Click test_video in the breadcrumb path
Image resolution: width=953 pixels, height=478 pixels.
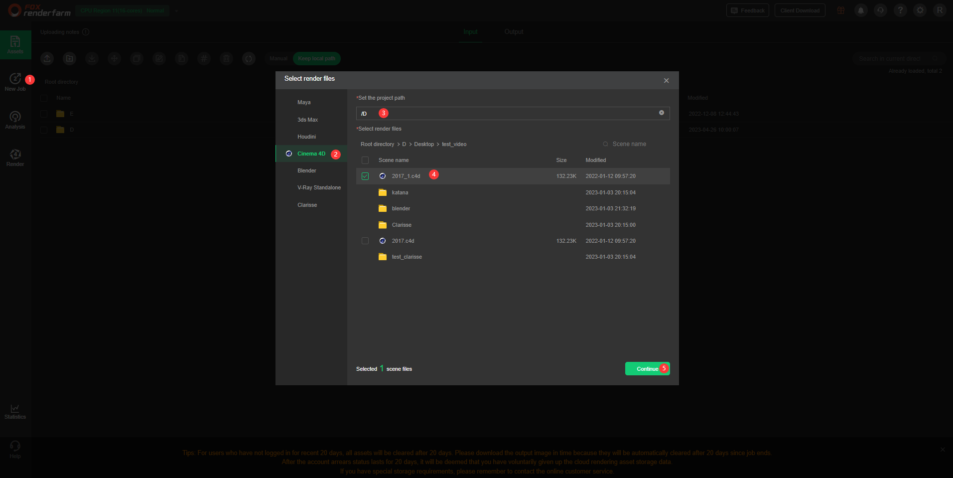pos(454,145)
